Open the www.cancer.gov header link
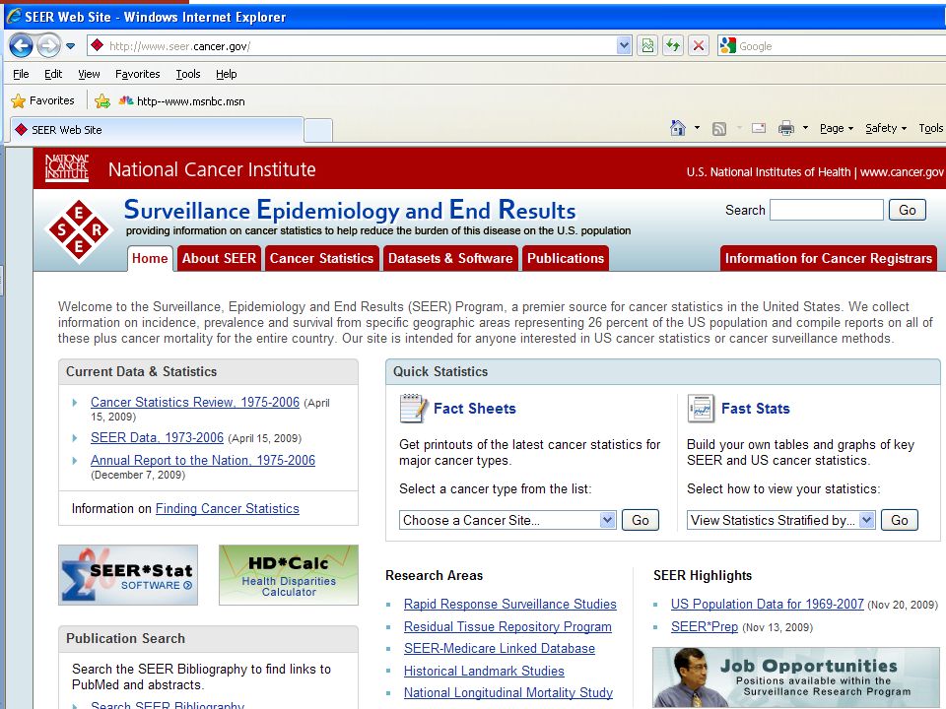 [x=902, y=172]
